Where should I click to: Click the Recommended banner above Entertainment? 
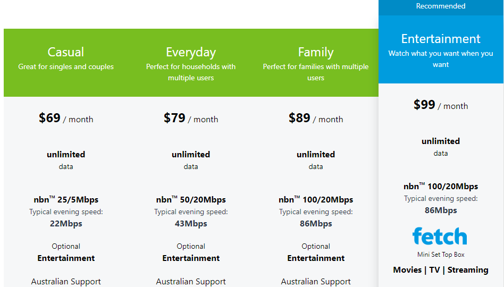click(441, 6)
